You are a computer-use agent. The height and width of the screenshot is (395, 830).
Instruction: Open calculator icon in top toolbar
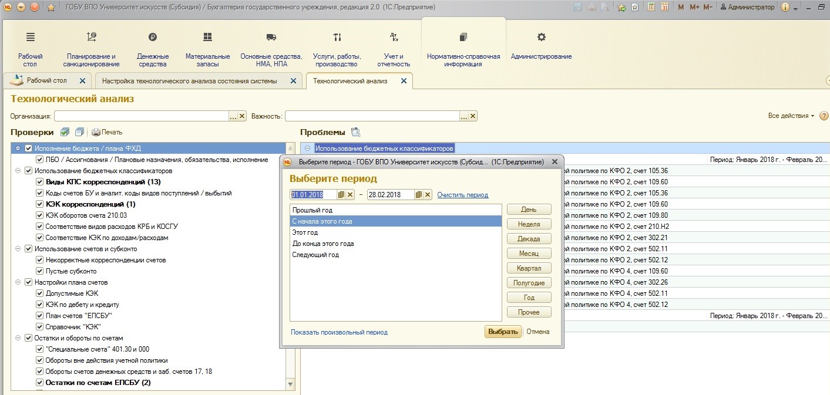tap(651, 7)
